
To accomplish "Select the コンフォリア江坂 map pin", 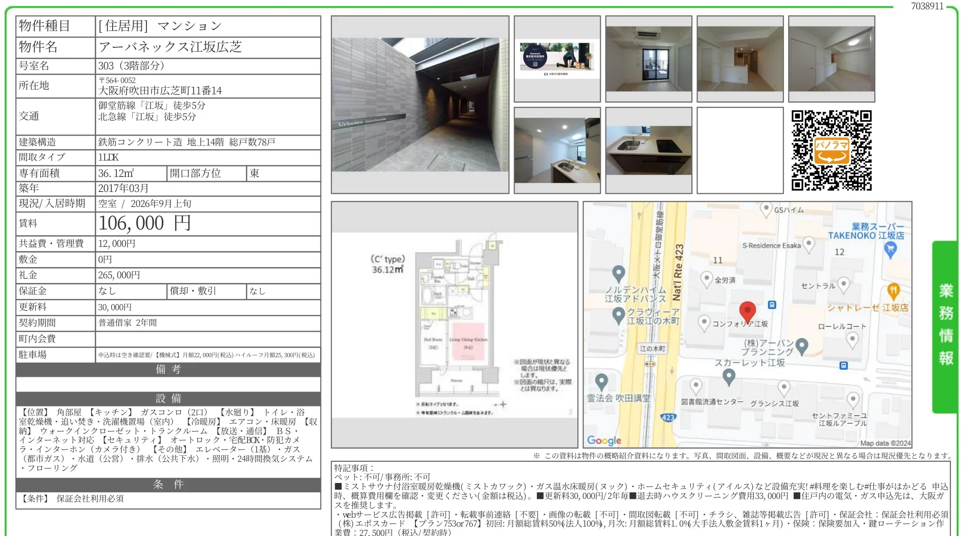I will click(x=704, y=323).
